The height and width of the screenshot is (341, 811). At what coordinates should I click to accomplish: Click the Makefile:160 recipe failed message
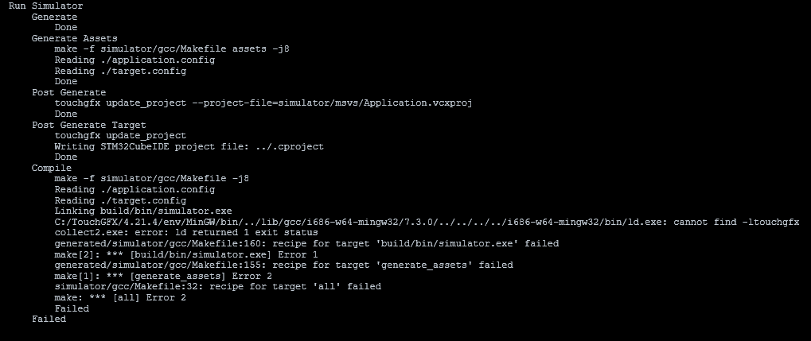click(306, 243)
